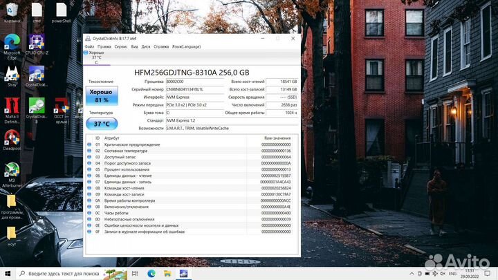Click the Атрибут column header
Screen dimensions: 498x280
(112, 138)
